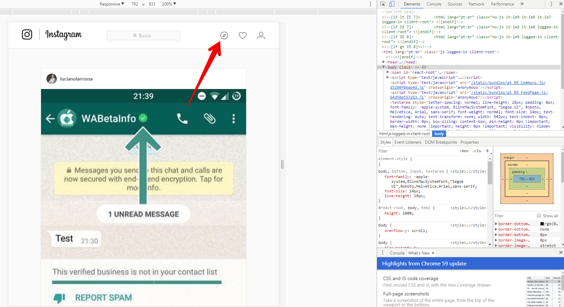Click the Styles pane scrollbar thumb
Screen dimensions: 564x307
(x=490, y=173)
